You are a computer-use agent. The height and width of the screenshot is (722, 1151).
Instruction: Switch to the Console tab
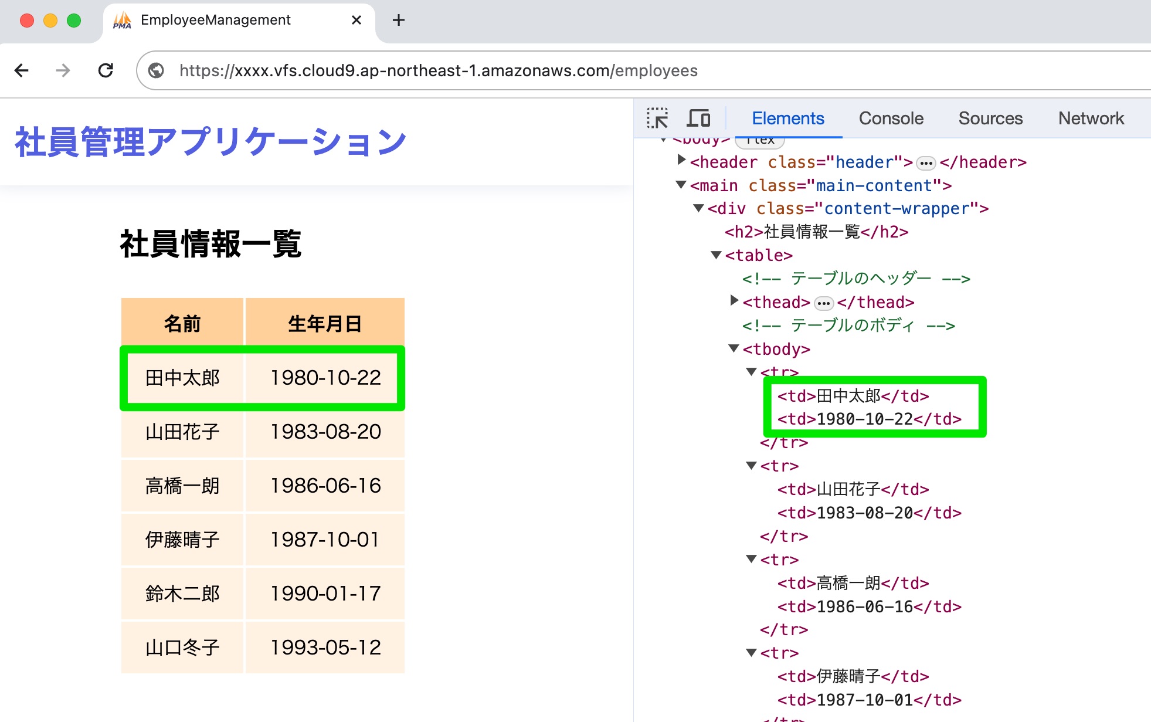click(891, 118)
